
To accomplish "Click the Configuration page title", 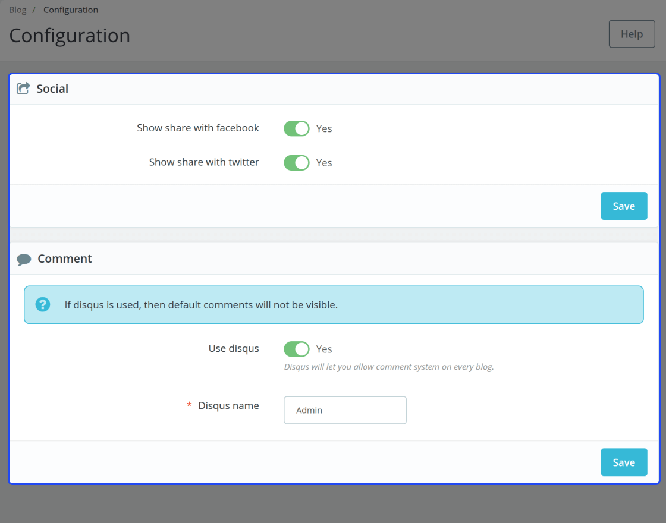I will [70, 36].
